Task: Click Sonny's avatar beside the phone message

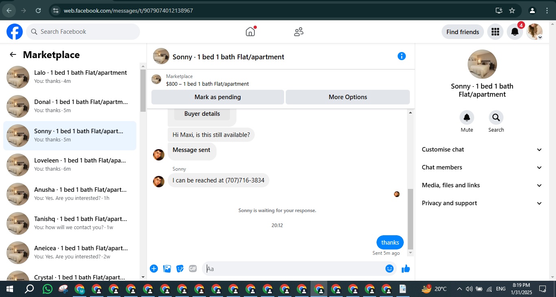Action: [x=159, y=181]
